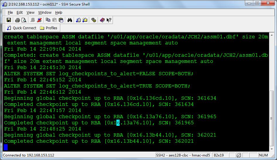Click the Quick Connect button
Viewport: 277px width, 160px height.
[21, 28]
